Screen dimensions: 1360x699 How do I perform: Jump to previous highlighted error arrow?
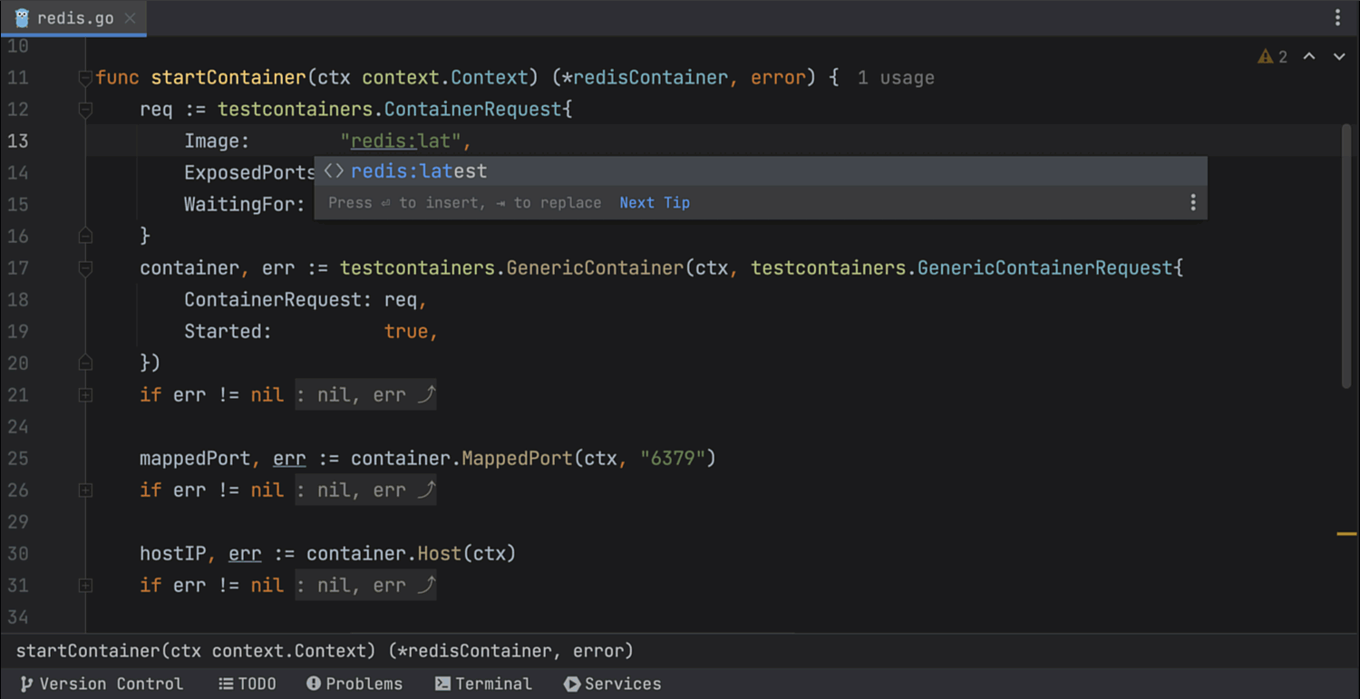[x=1309, y=57]
